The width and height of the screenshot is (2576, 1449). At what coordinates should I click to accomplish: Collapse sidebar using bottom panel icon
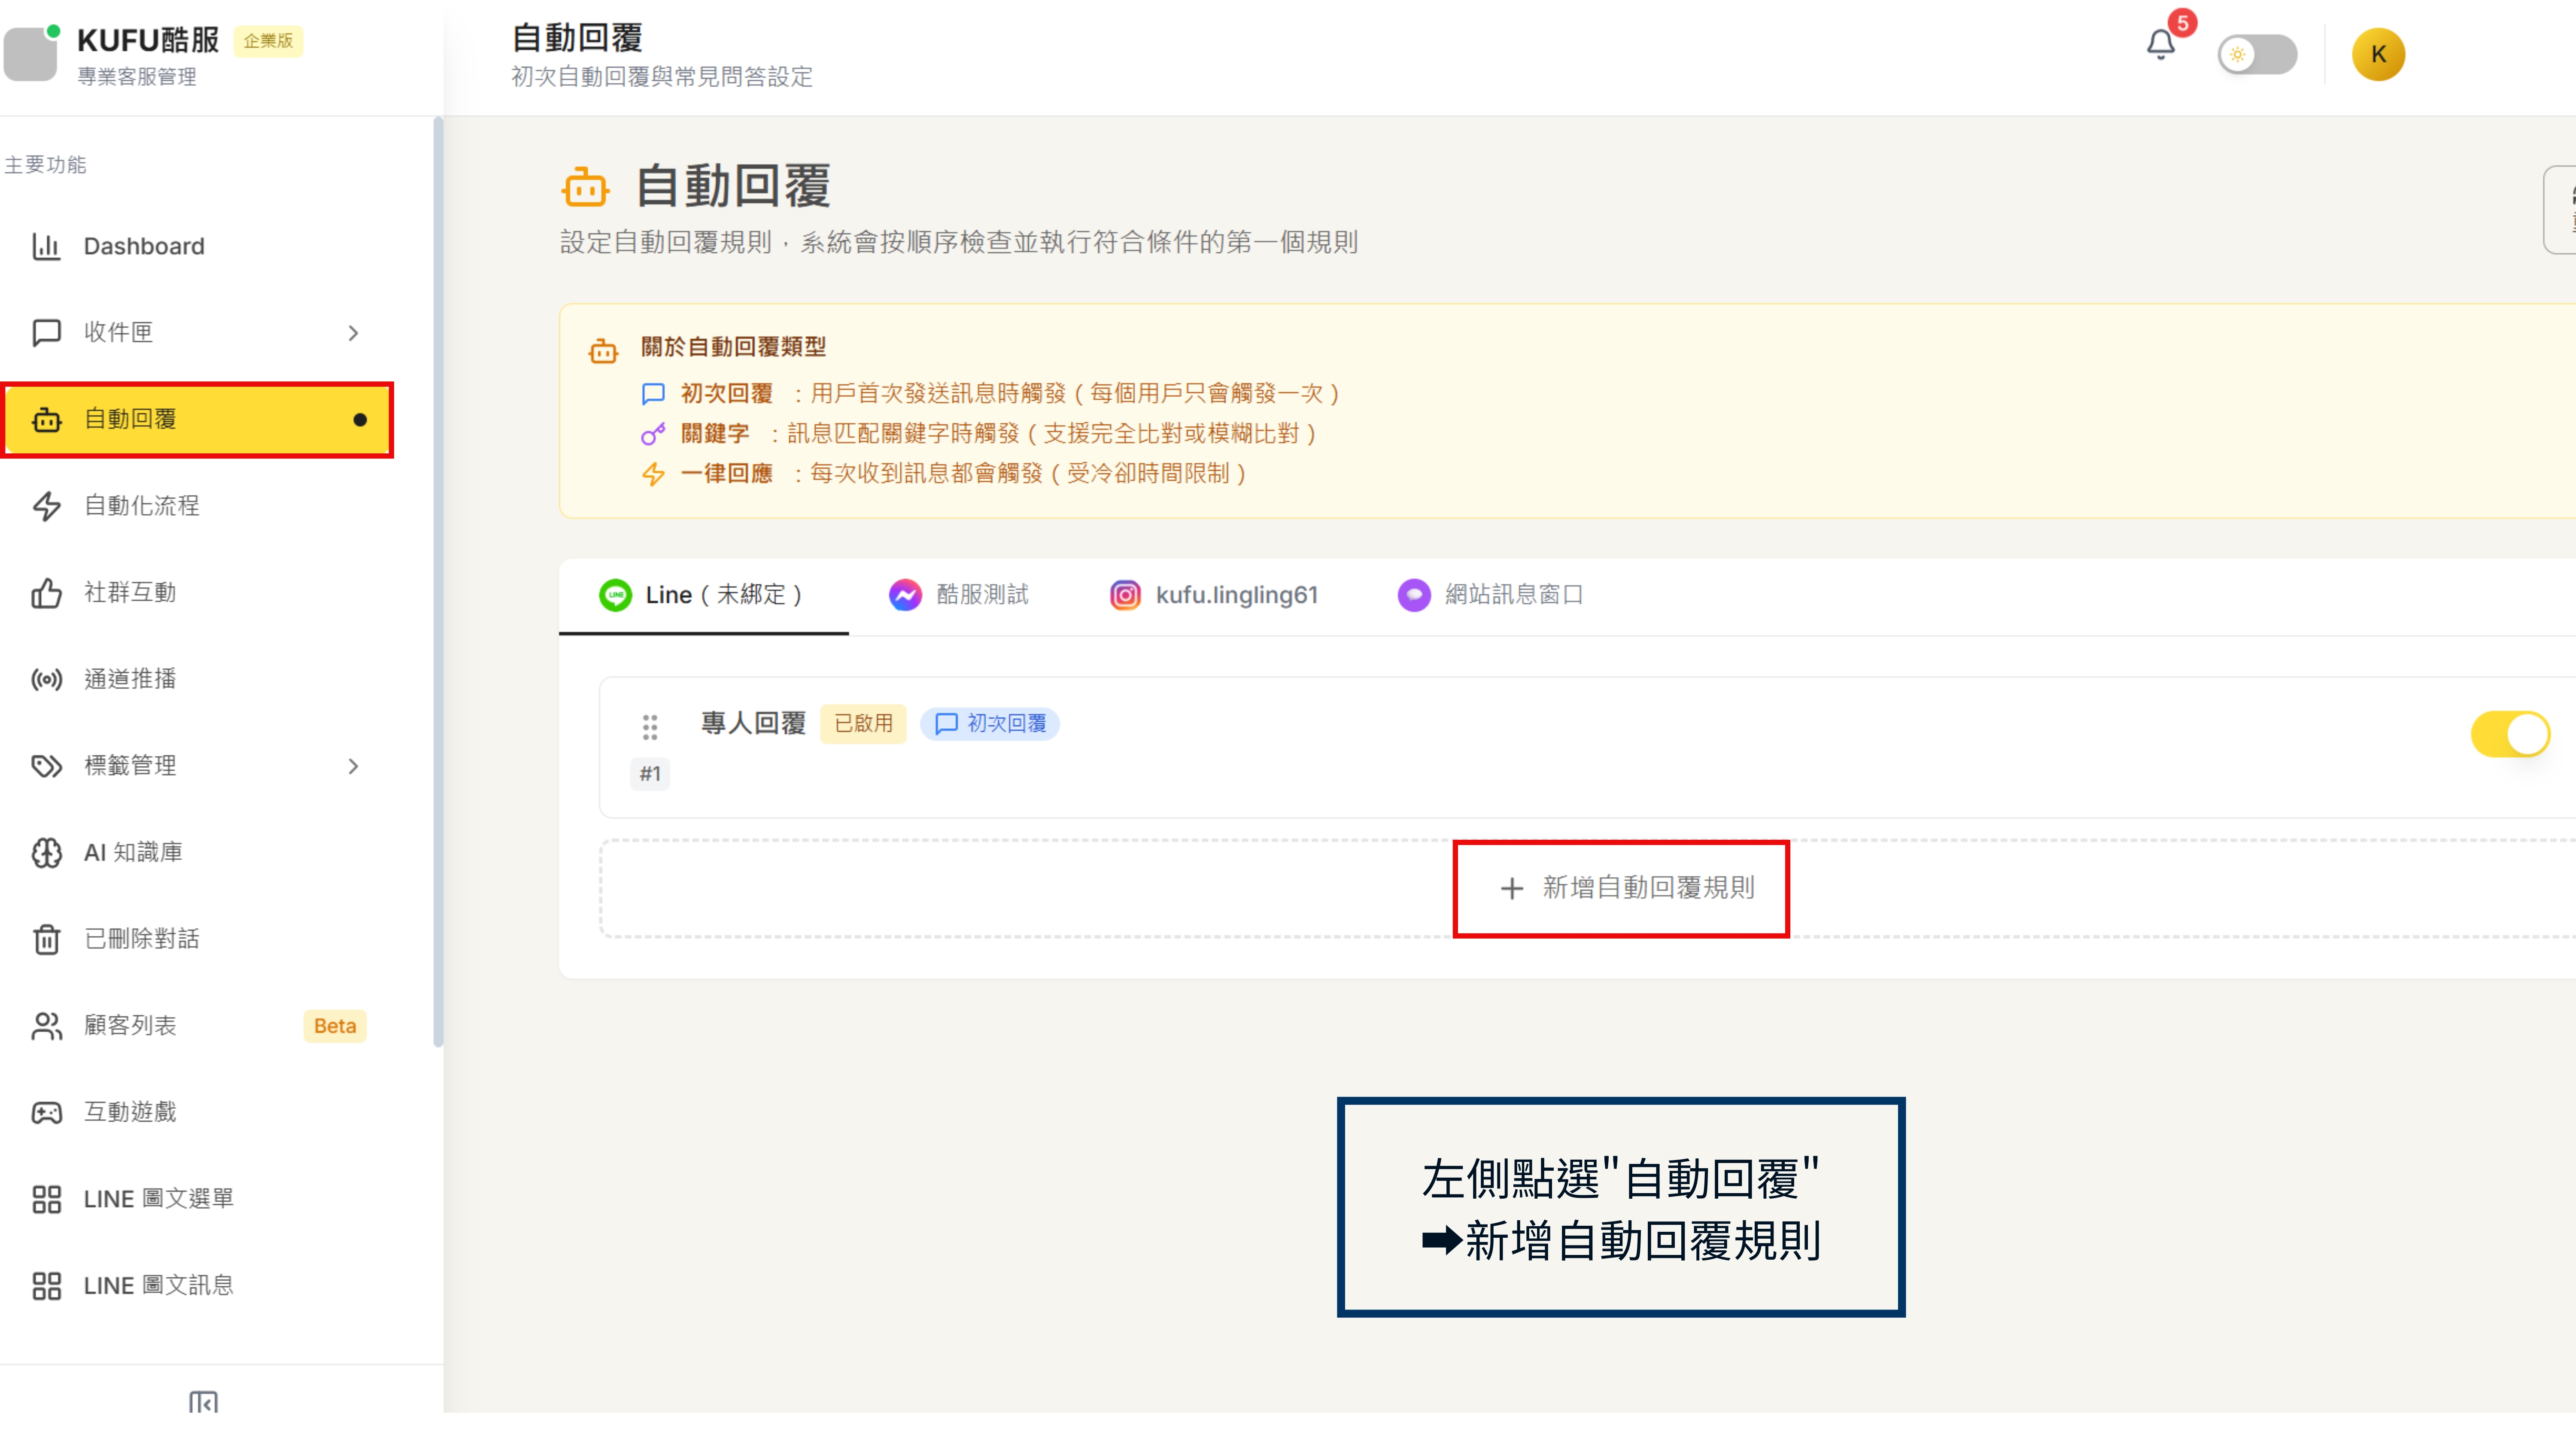pyautogui.click(x=203, y=1402)
